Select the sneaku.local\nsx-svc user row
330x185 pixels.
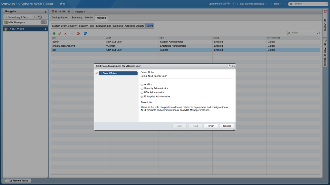click(x=185, y=46)
